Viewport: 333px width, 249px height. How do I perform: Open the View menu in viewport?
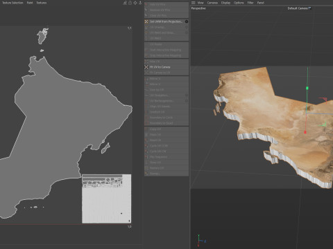tap(200, 3)
